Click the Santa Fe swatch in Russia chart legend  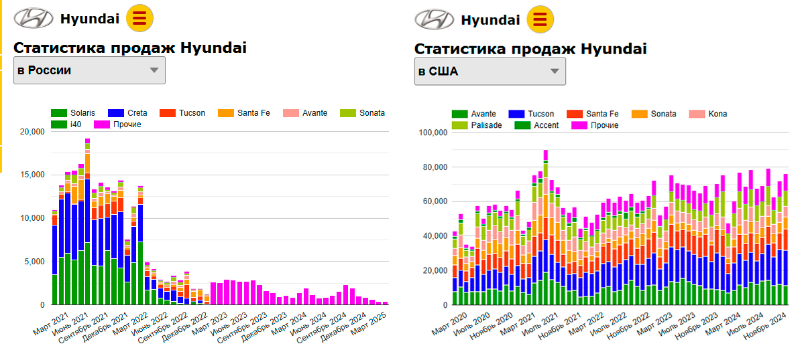pos(225,113)
